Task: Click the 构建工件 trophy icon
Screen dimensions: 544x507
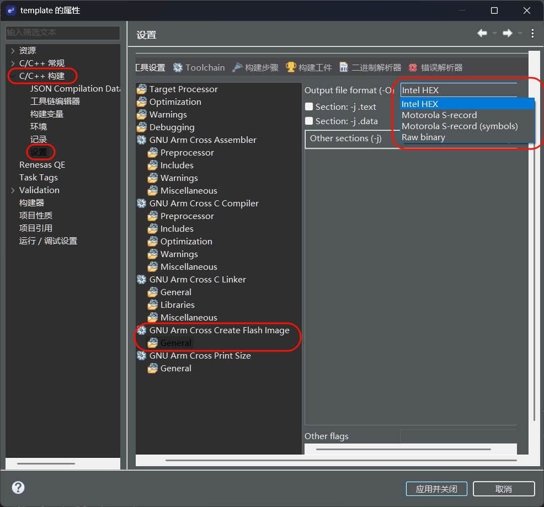Action: (x=291, y=67)
